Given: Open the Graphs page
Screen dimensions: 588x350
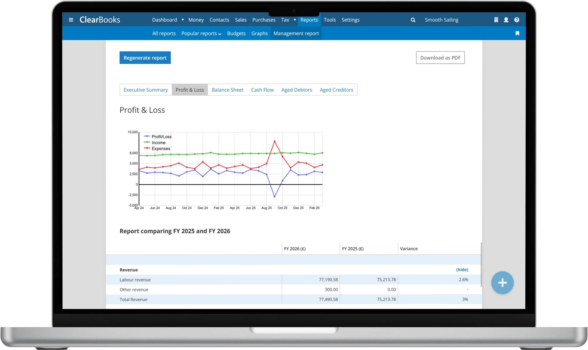Looking at the screenshot, I should click(x=259, y=33).
